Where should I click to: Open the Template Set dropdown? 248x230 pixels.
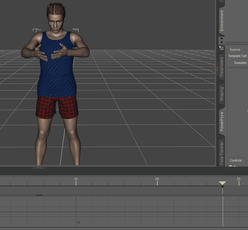[247, 56]
